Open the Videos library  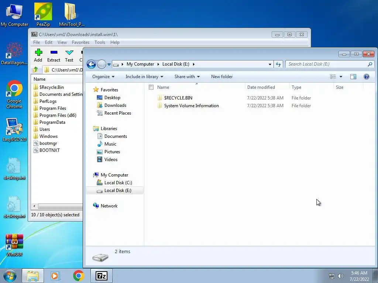tap(111, 159)
